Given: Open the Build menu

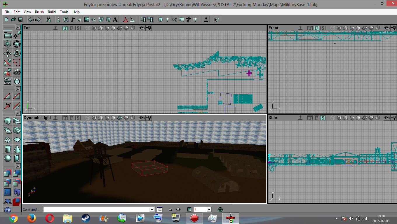Looking at the screenshot, I should tap(52, 12).
